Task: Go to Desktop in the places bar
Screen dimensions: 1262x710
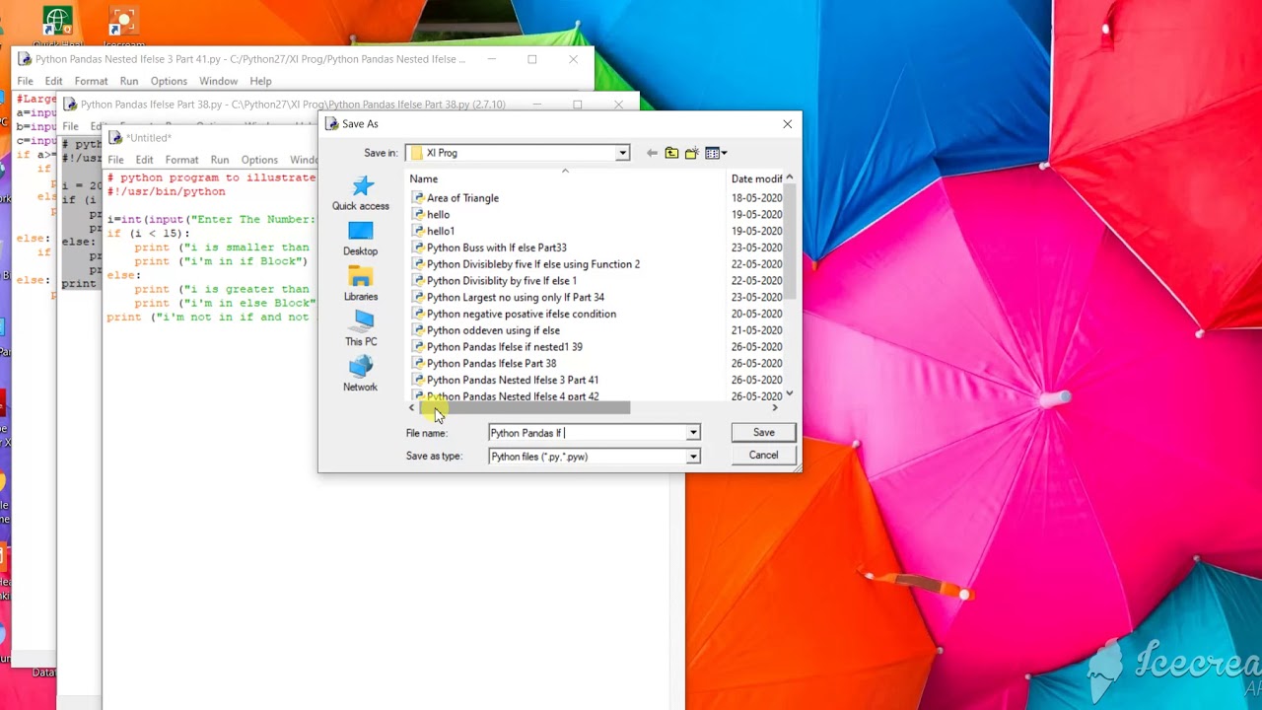Action: coord(361,239)
